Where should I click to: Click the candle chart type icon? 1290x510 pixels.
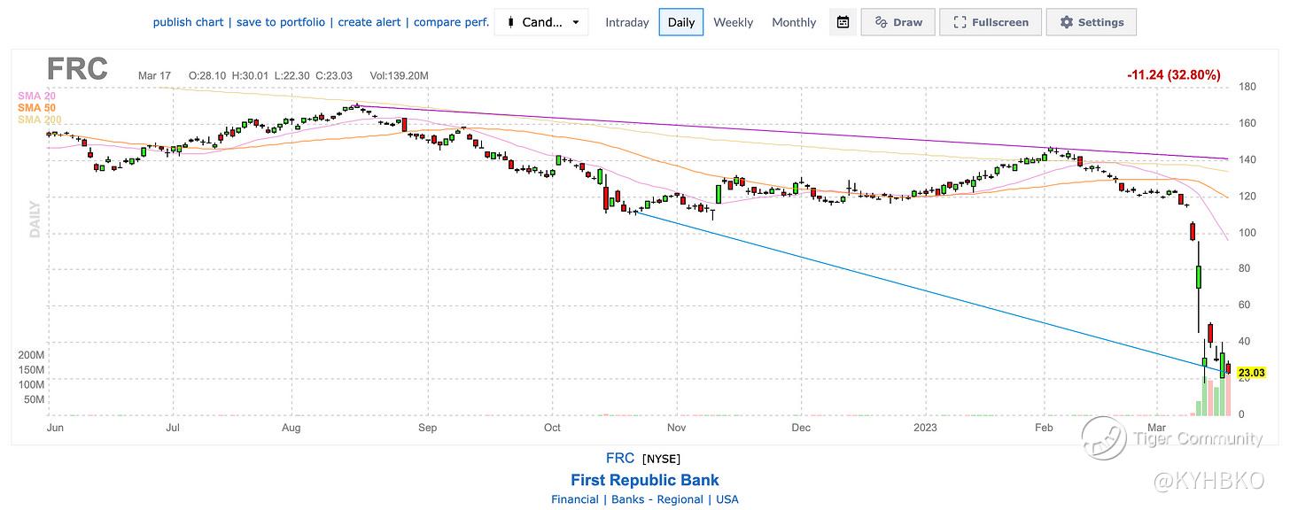tap(509, 22)
